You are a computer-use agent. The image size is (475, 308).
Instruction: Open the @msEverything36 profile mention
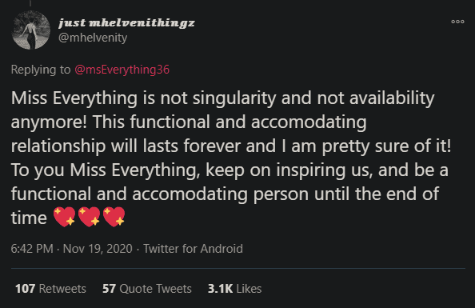[122, 70]
